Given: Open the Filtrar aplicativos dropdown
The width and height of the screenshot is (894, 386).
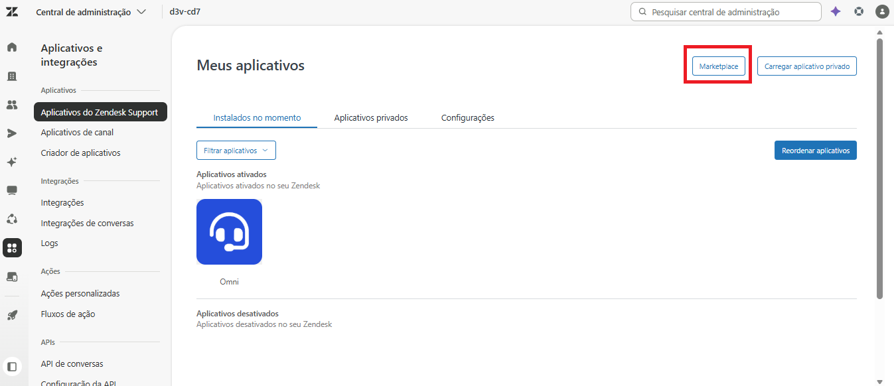Looking at the screenshot, I should click(236, 151).
